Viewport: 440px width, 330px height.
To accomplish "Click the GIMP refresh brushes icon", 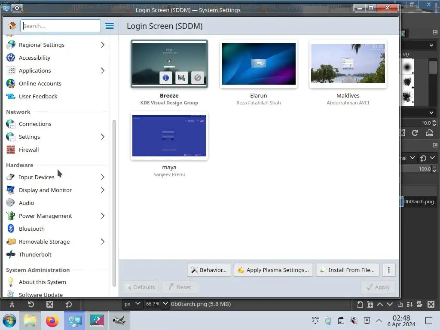I will [415, 133].
